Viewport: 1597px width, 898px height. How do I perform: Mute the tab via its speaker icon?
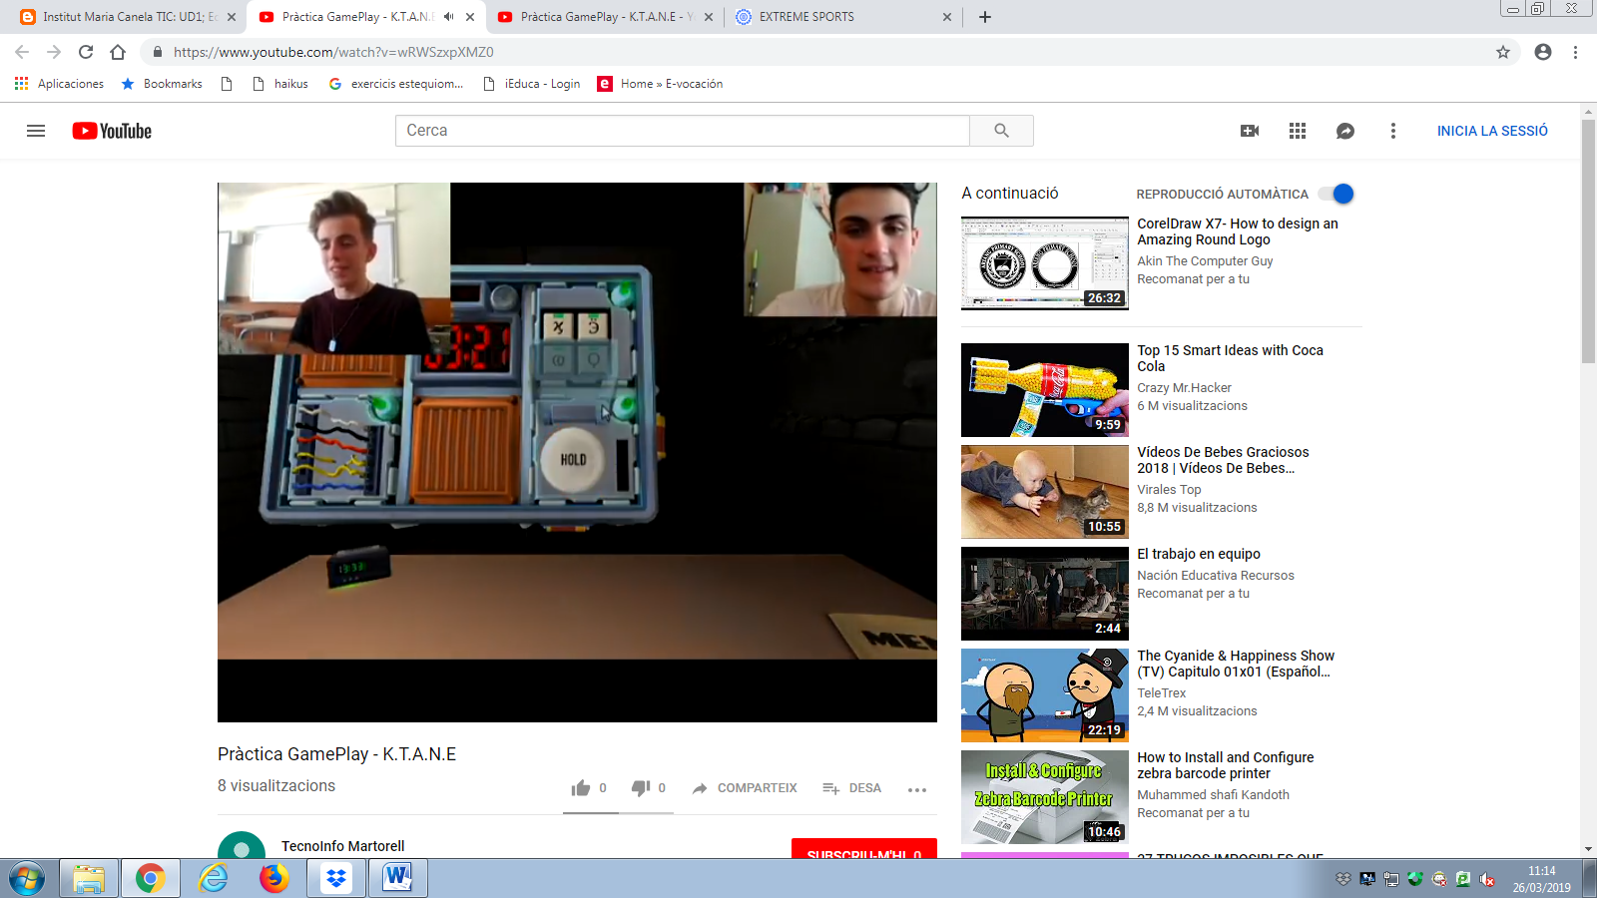(449, 17)
